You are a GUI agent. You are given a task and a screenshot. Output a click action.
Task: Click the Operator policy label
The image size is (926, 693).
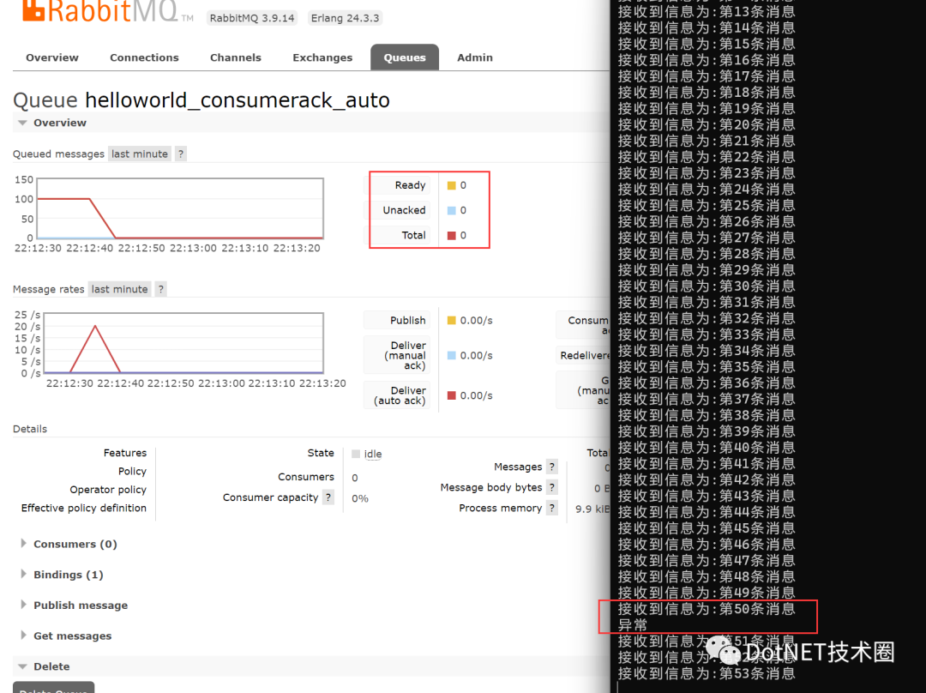coord(108,490)
